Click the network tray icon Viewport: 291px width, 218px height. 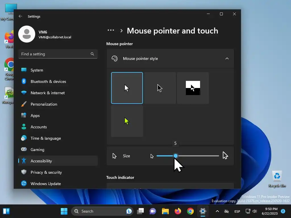(x=248, y=211)
